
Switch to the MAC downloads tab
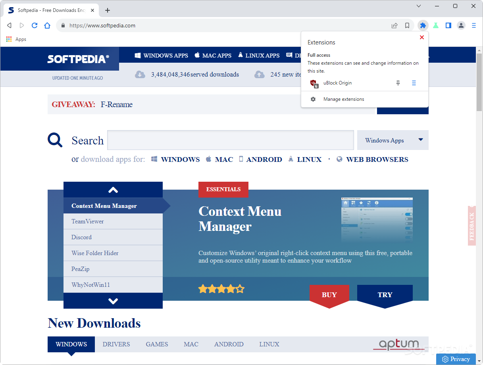191,344
